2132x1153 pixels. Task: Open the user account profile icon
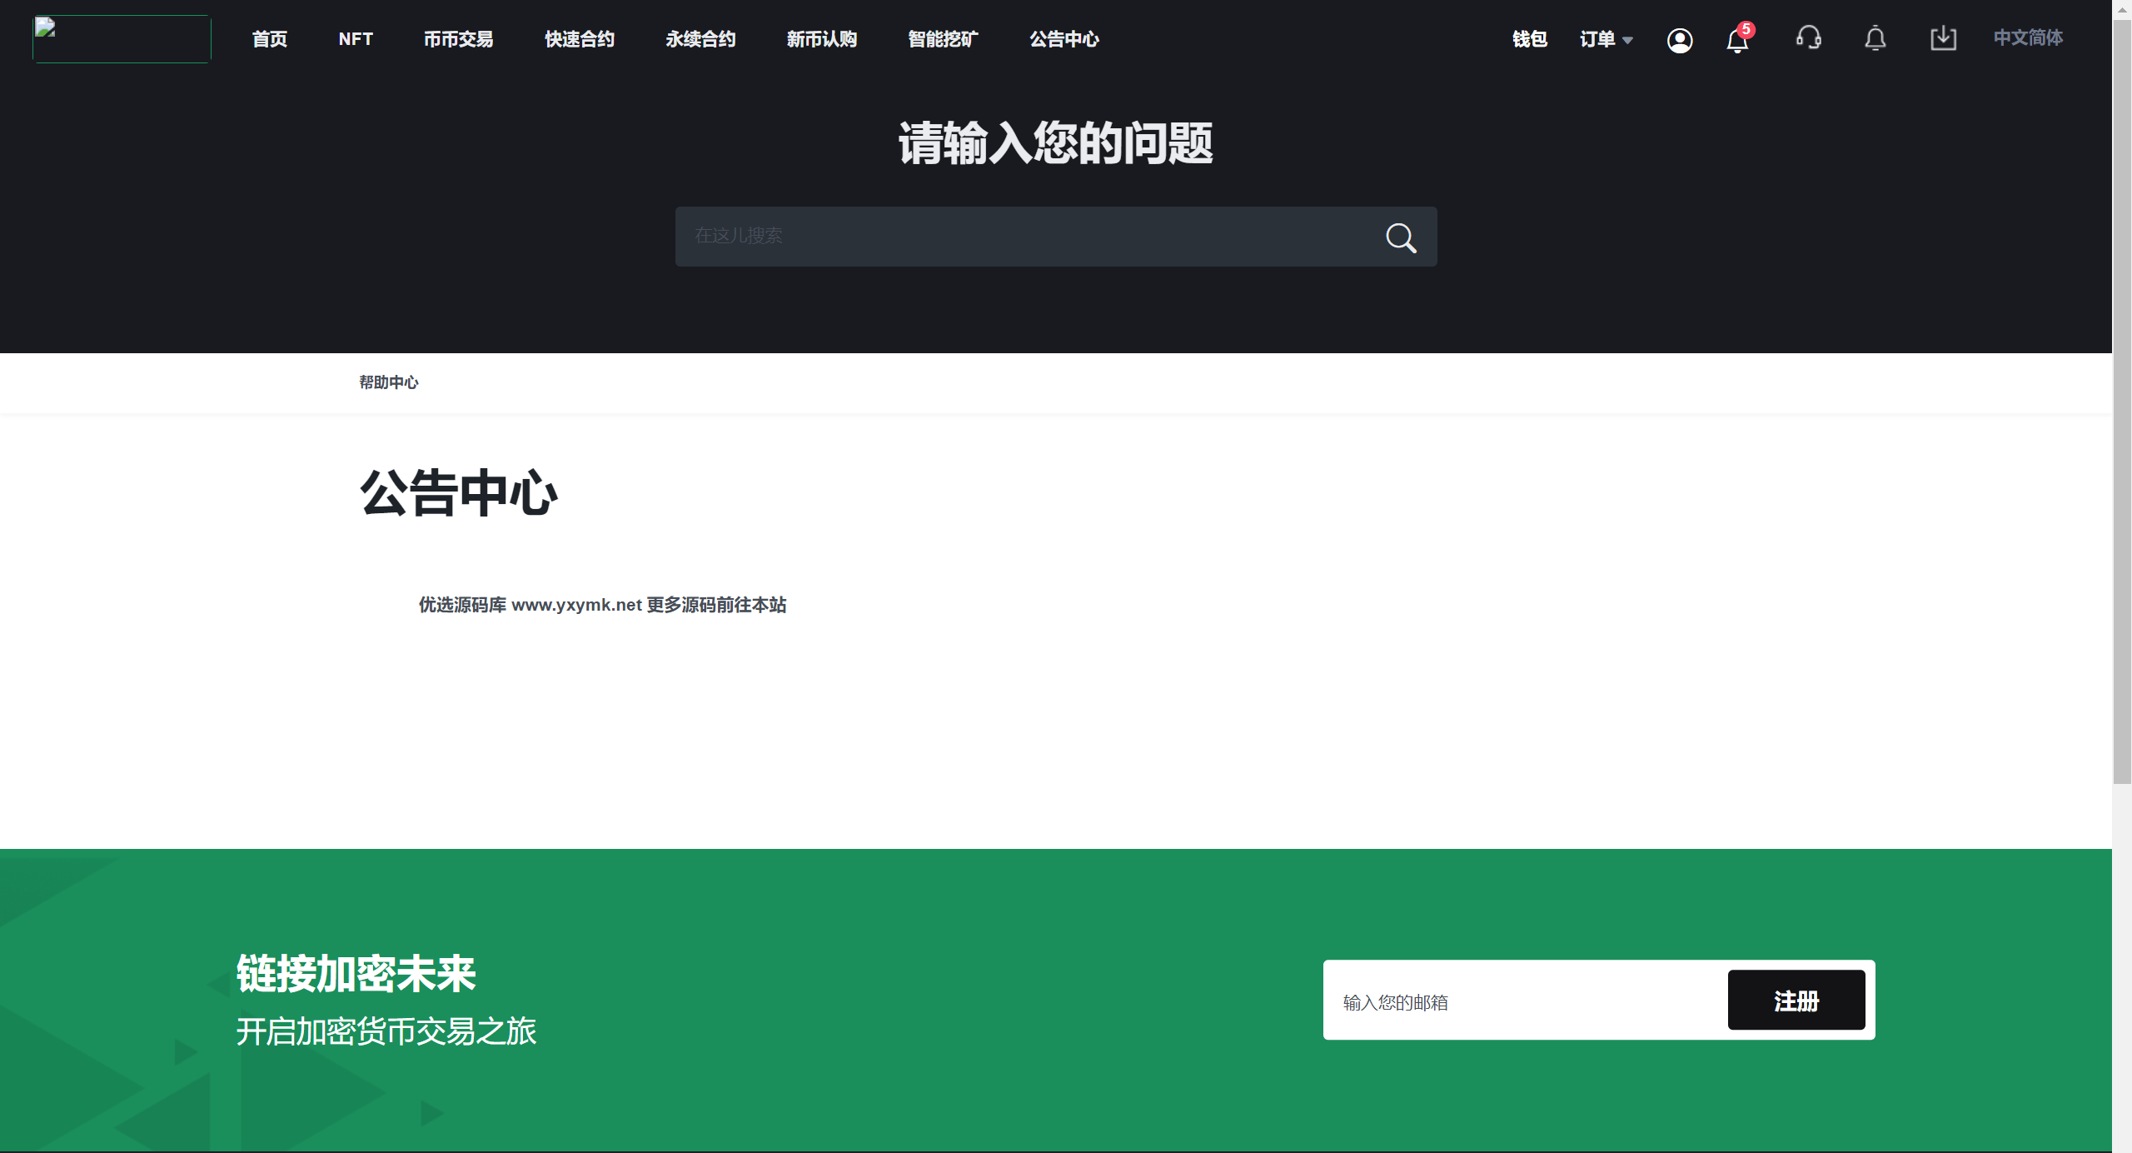coord(1679,40)
